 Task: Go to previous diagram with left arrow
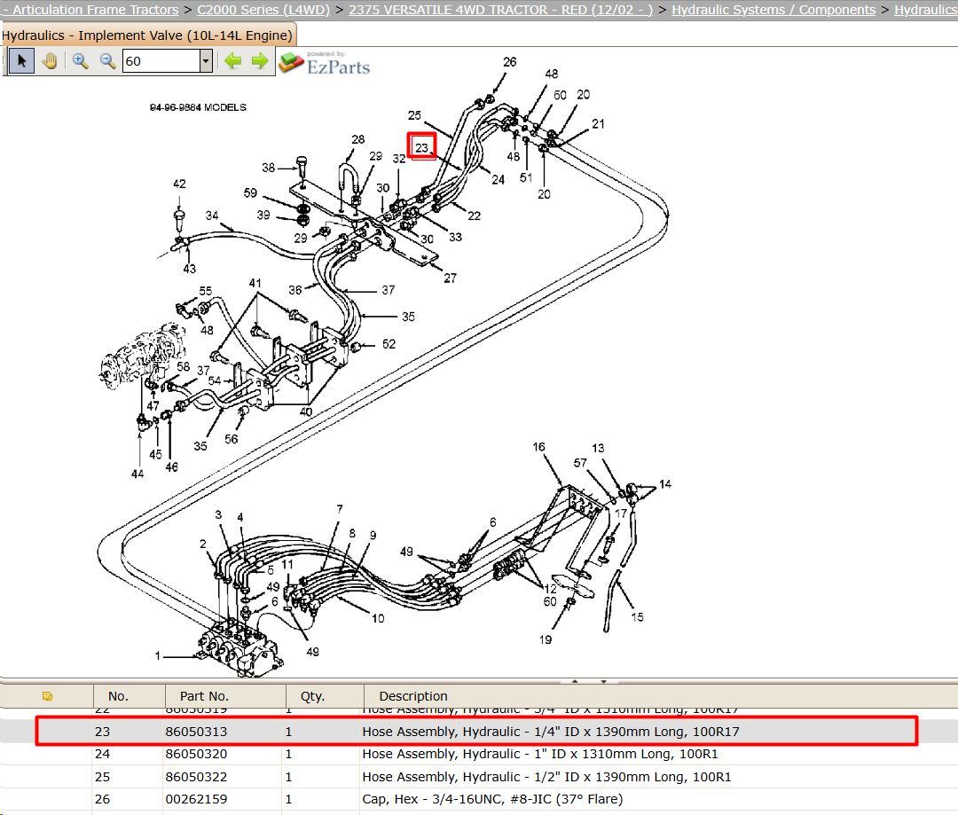(232, 61)
